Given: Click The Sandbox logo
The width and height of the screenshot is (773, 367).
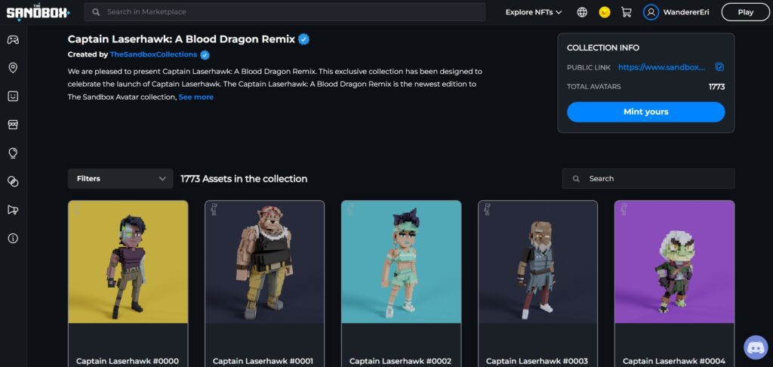Looking at the screenshot, I should click(38, 12).
